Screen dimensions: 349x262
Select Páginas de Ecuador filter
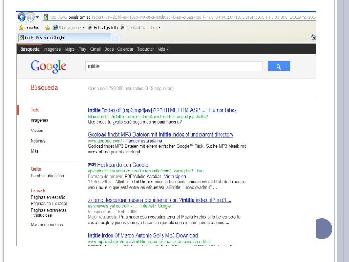[49, 203]
